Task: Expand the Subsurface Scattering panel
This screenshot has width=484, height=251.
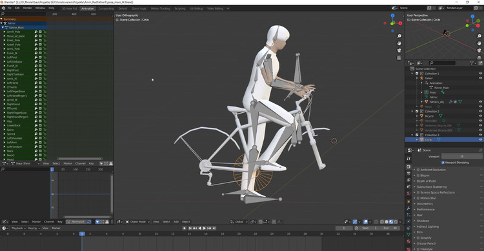Action: [x=432, y=186]
